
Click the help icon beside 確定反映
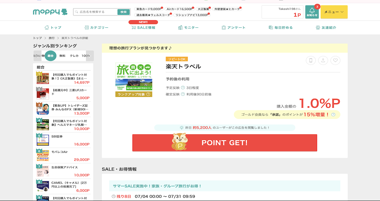pyautogui.click(x=183, y=94)
